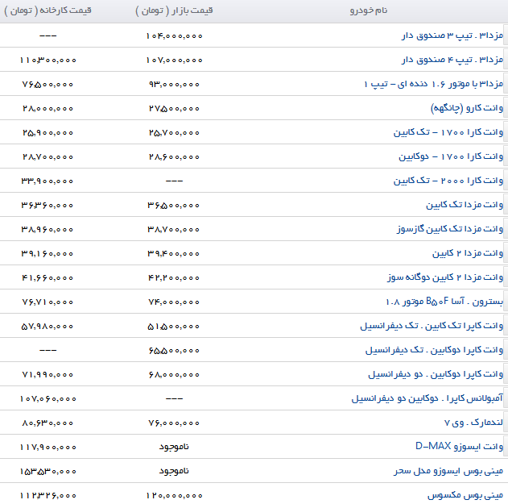508x504 pixels.
Task: Open وانت کاپرا دوکابین دو دیفرانسیل link
Action: tap(436, 374)
